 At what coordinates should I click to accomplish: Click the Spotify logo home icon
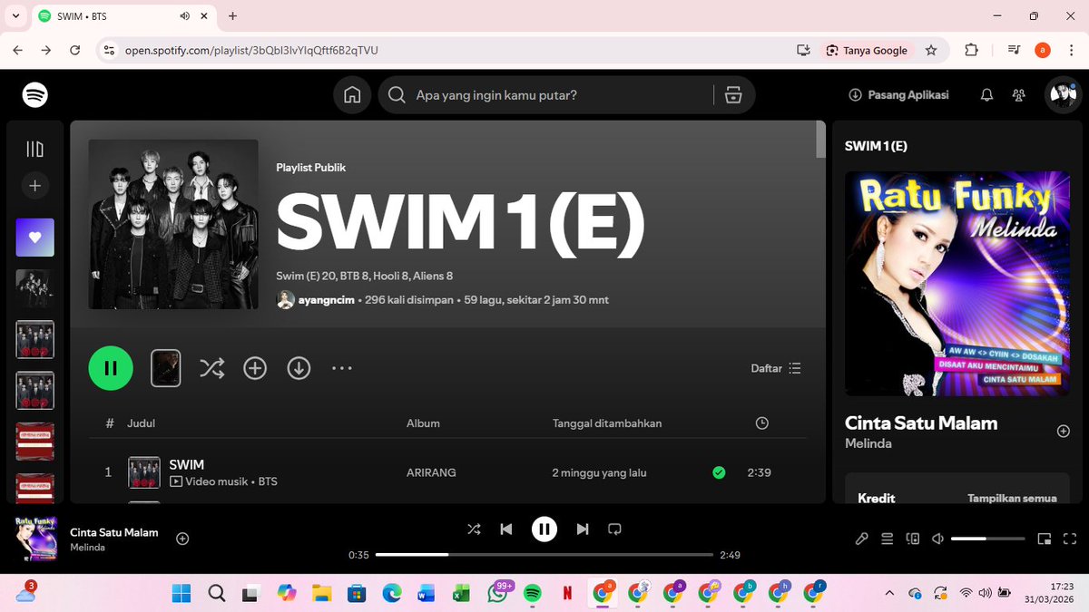pyautogui.click(x=35, y=94)
